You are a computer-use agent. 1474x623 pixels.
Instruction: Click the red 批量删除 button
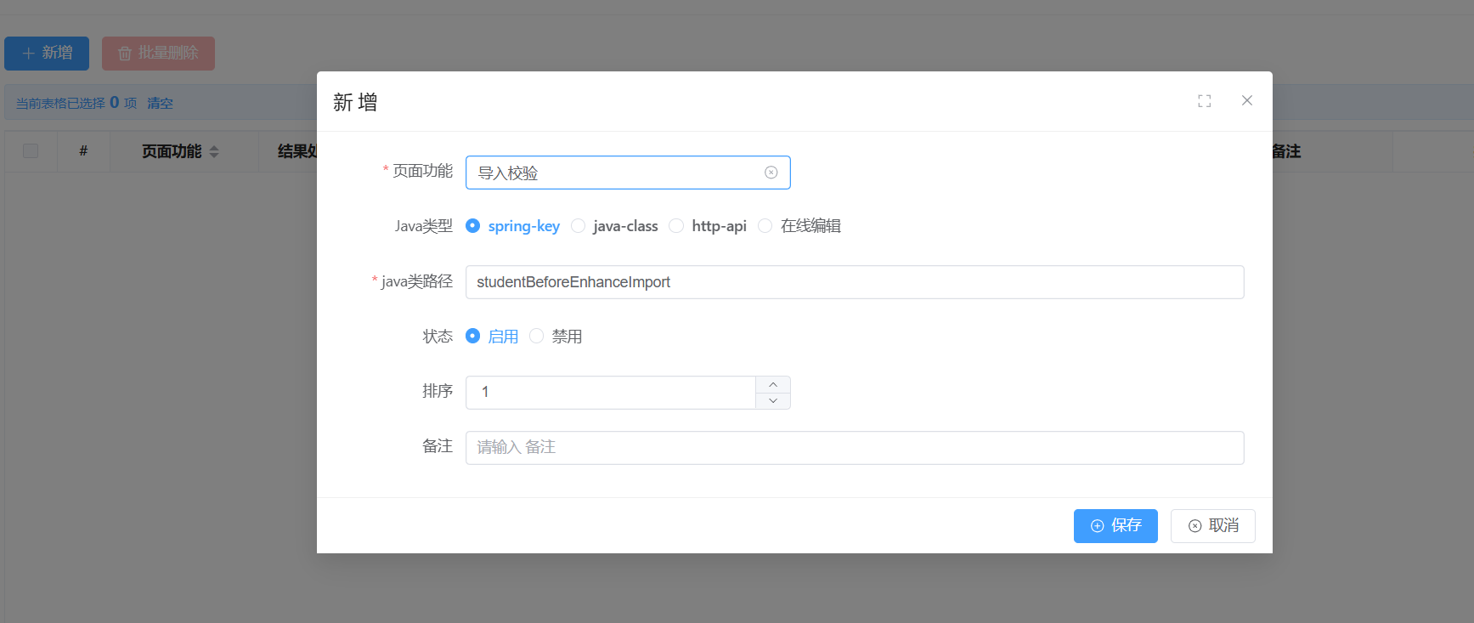click(158, 54)
